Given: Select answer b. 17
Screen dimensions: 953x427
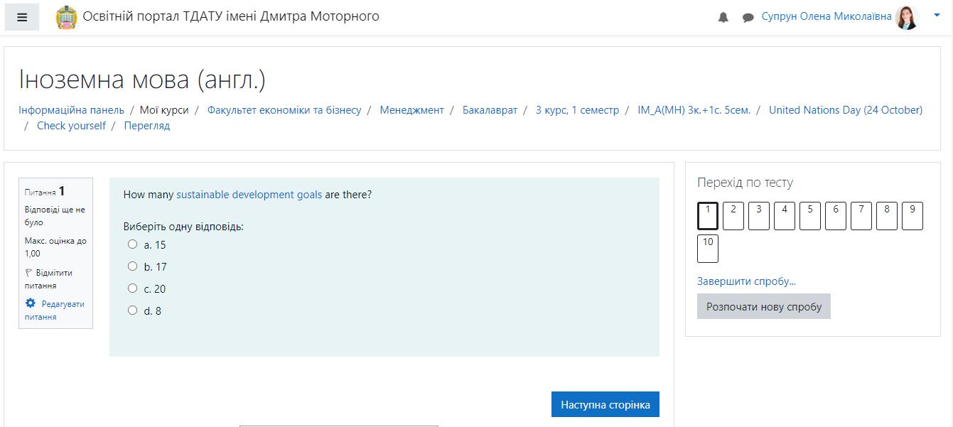Looking at the screenshot, I should tap(132, 266).
